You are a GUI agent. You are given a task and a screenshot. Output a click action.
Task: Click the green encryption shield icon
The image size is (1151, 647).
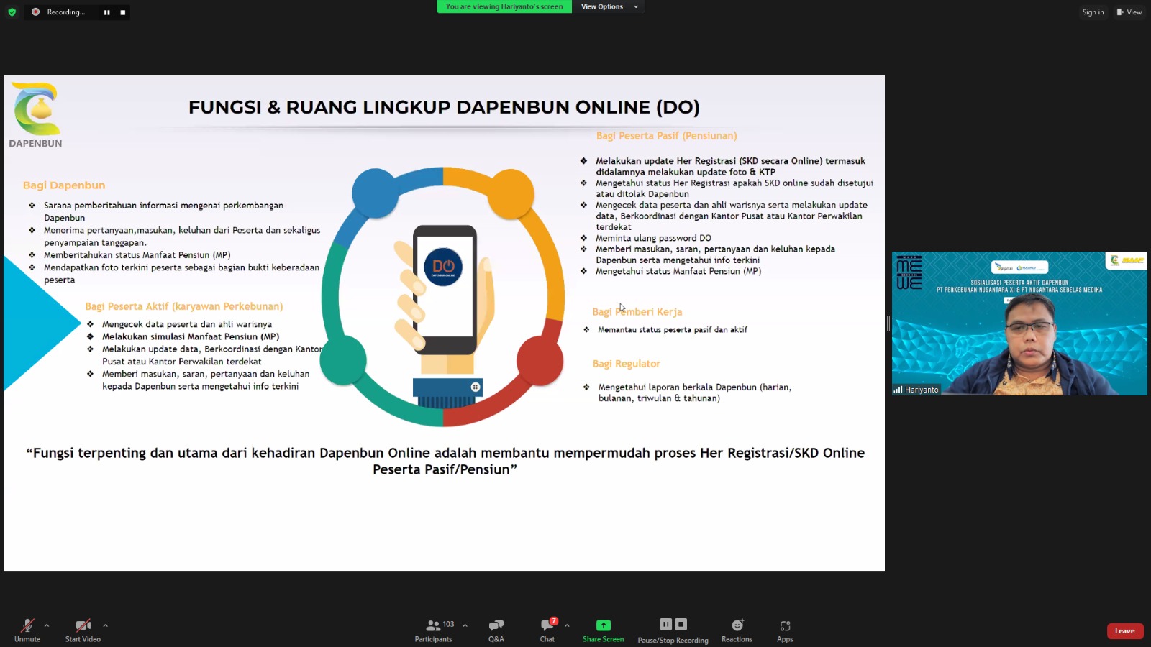pyautogui.click(x=12, y=12)
